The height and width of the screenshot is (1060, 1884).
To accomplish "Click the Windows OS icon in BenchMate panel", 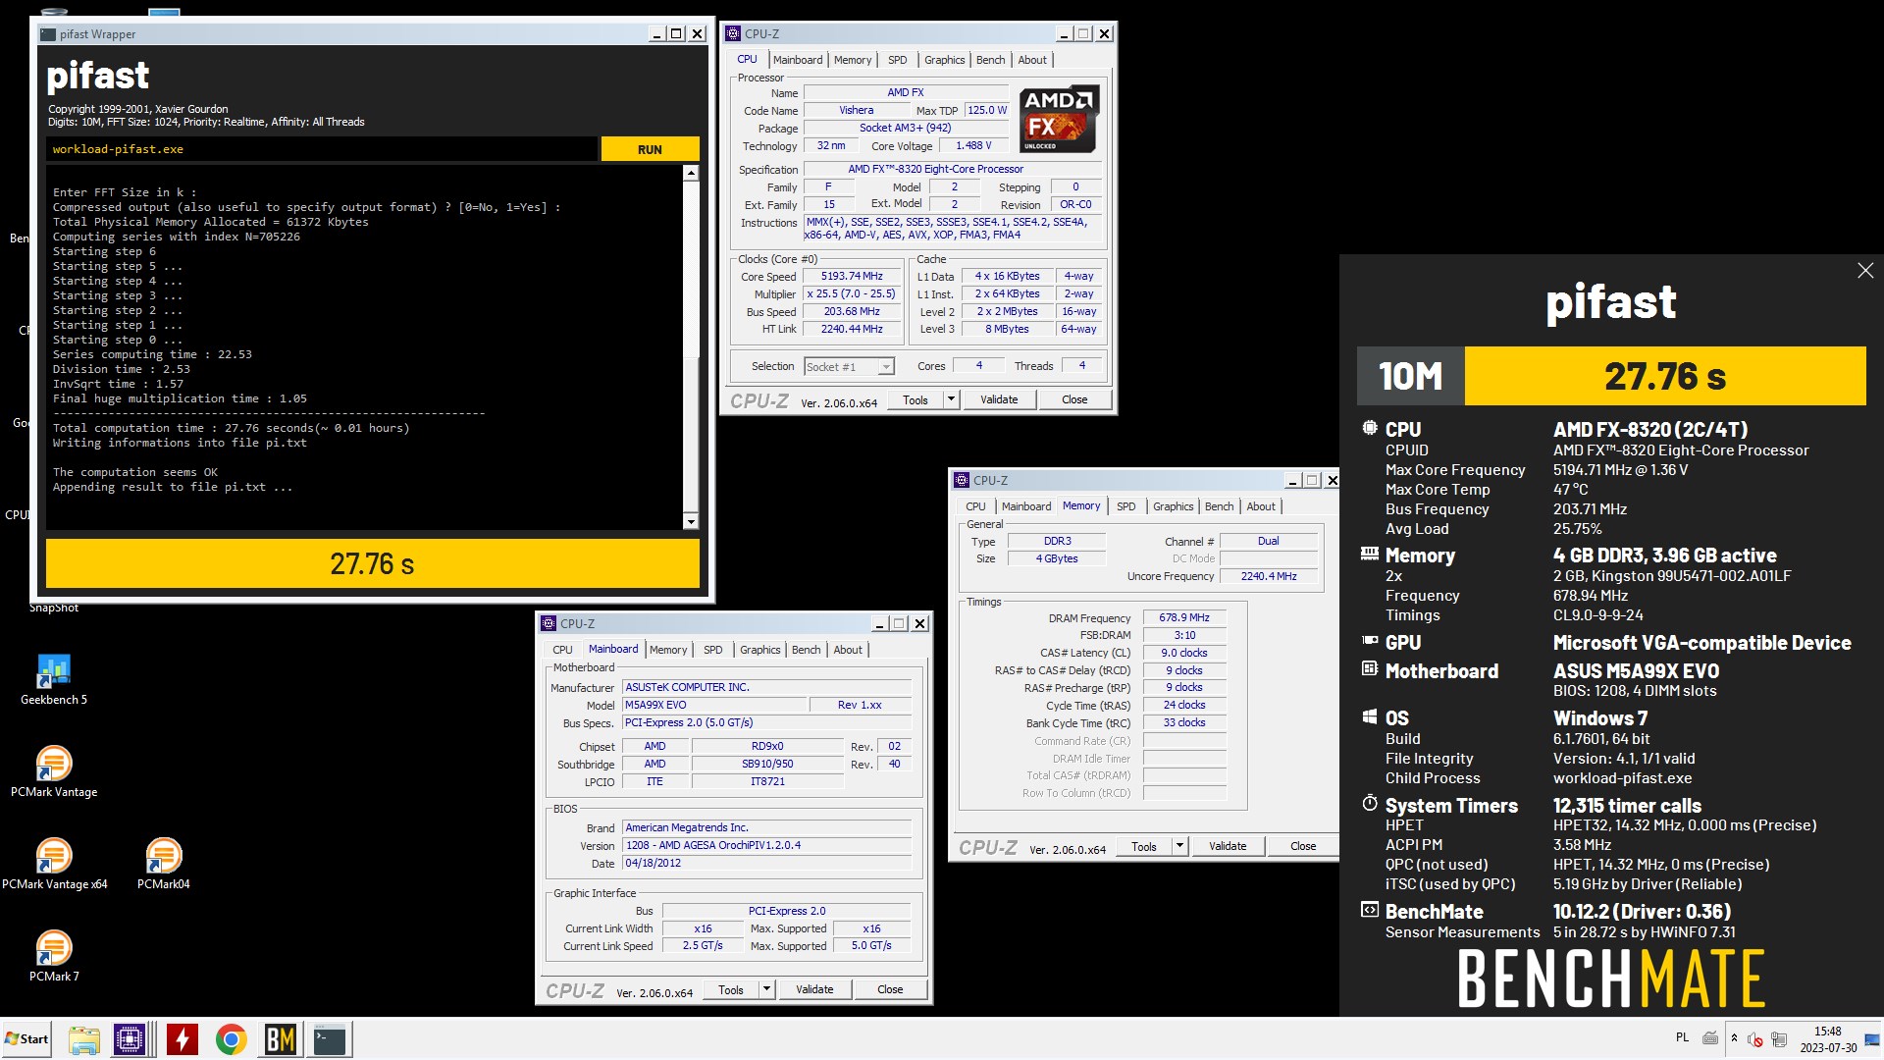I will tap(1370, 716).
